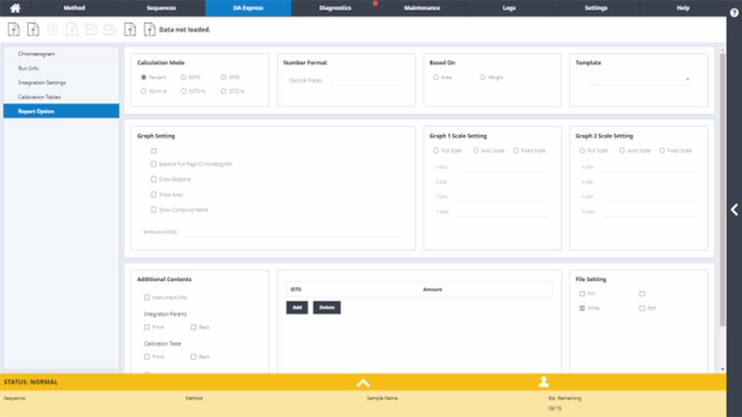Click the scrollbar down arrow
Screen dimensions: 742x417
(x=722, y=369)
